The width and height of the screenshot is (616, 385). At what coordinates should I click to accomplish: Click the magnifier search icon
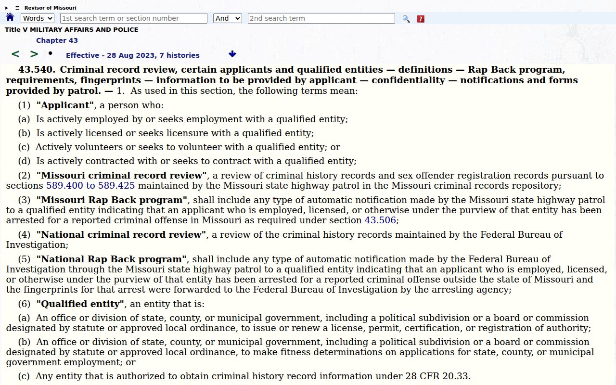click(406, 19)
